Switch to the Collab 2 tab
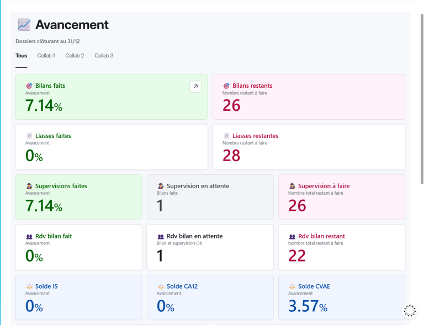The width and height of the screenshot is (424, 325). tap(75, 56)
